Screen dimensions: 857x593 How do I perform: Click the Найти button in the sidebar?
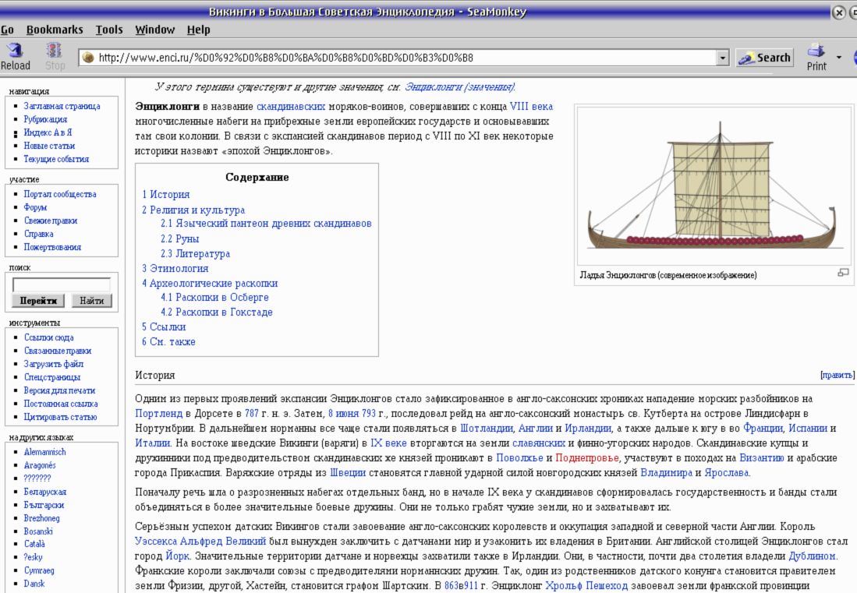(91, 301)
